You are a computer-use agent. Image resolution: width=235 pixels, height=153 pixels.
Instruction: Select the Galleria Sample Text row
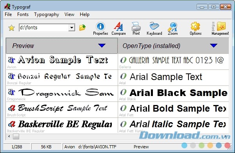[x=173, y=62]
